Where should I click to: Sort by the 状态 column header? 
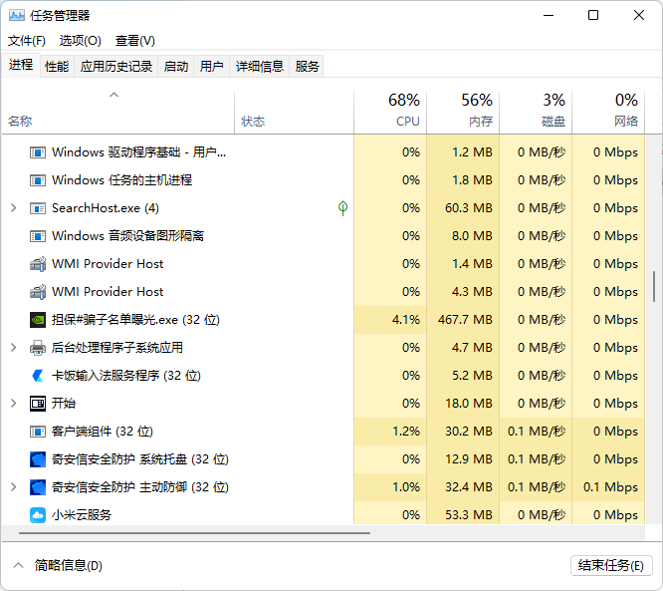(294, 113)
